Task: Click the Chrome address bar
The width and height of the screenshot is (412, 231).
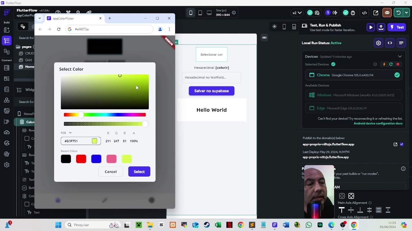Action: (x=109, y=29)
